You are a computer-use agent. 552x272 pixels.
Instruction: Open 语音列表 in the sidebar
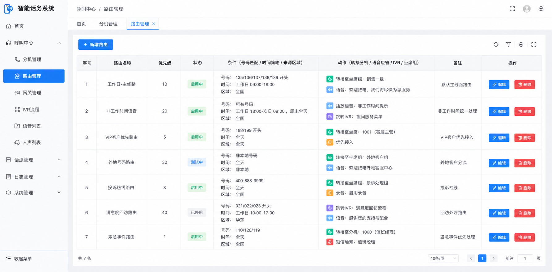(34, 126)
